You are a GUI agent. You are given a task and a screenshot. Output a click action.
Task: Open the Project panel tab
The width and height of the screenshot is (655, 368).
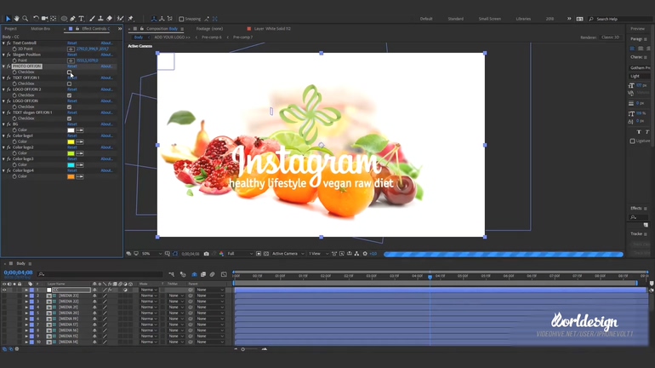pyautogui.click(x=10, y=29)
